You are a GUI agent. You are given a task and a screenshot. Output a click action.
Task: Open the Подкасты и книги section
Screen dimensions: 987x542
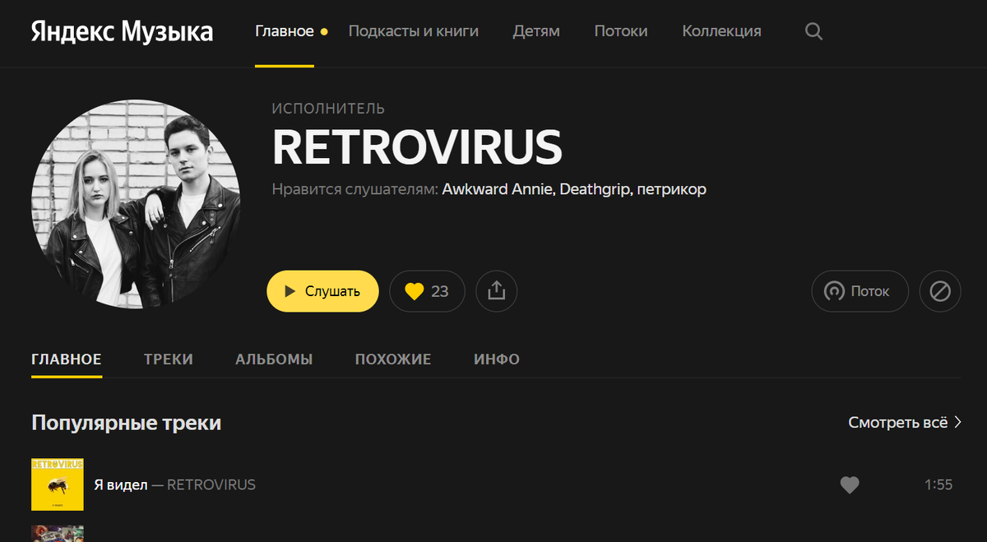click(413, 31)
